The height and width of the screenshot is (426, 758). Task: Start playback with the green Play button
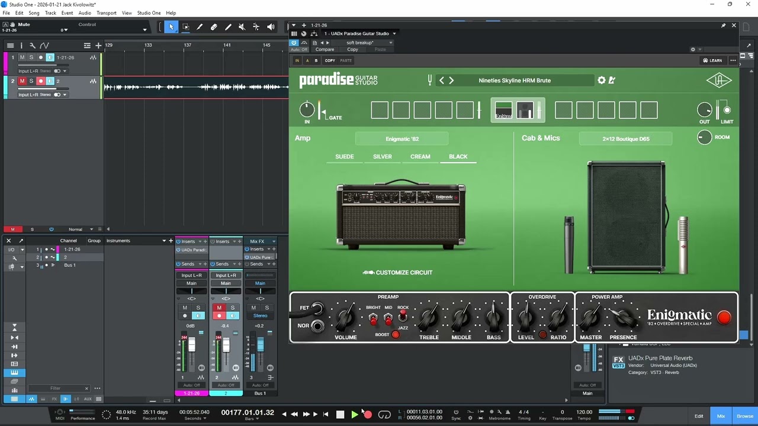[x=354, y=415]
